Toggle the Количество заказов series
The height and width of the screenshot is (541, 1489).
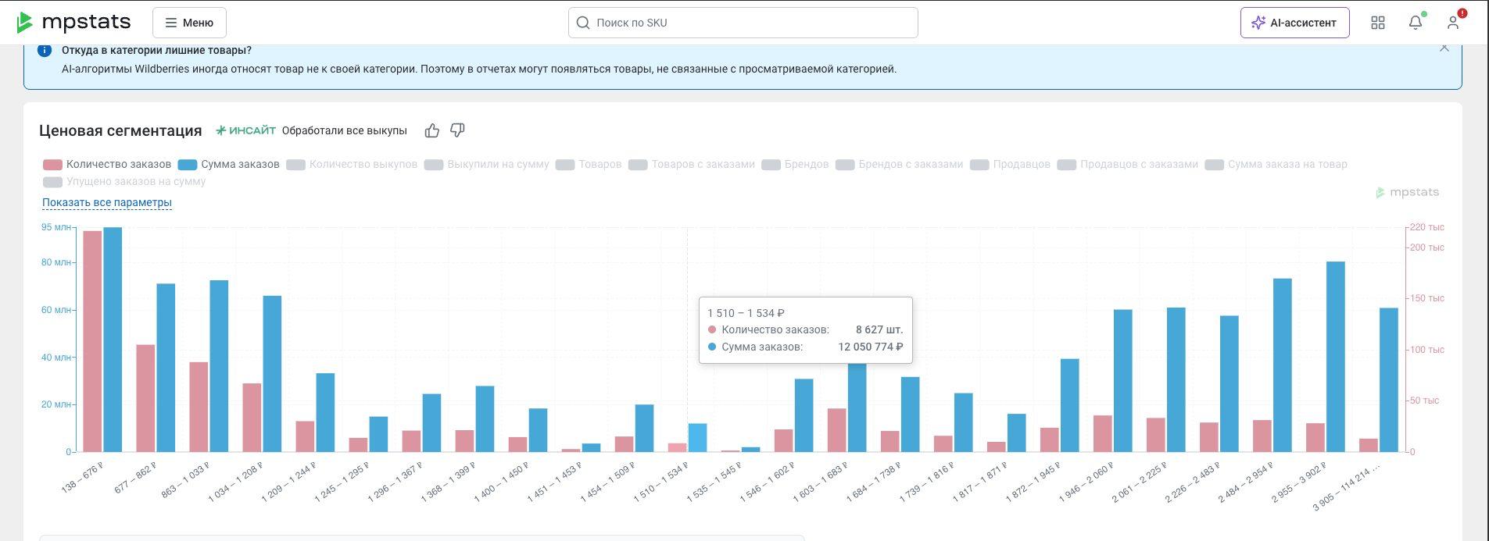(107, 165)
